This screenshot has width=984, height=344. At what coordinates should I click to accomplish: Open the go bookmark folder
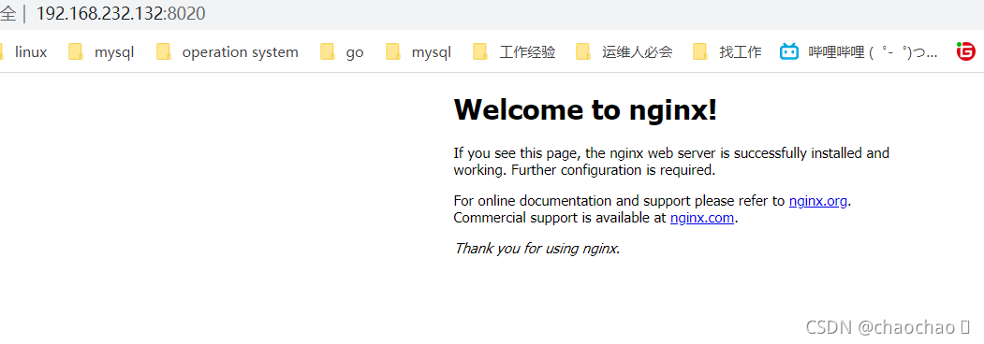[x=342, y=52]
